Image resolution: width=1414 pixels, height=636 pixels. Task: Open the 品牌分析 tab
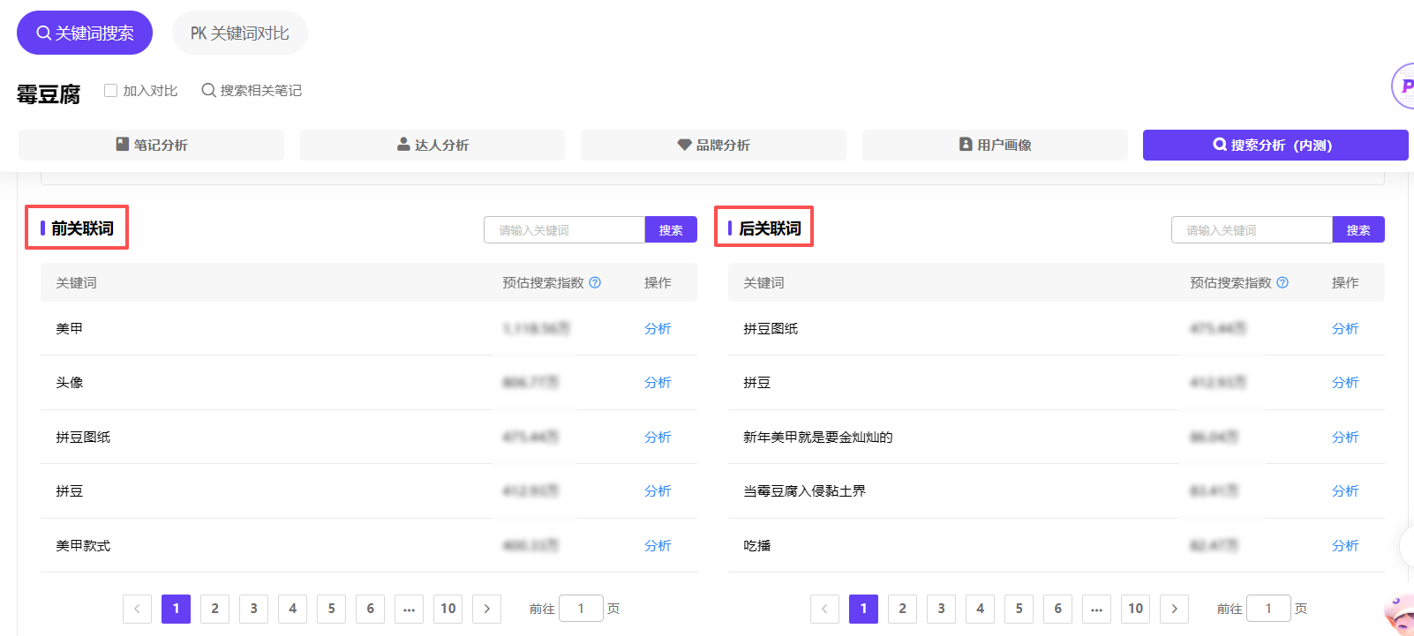(x=713, y=145)
